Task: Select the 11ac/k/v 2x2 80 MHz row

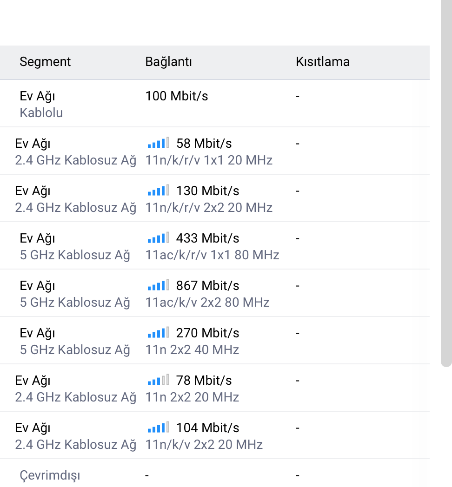Action: [x=215, y=293]
